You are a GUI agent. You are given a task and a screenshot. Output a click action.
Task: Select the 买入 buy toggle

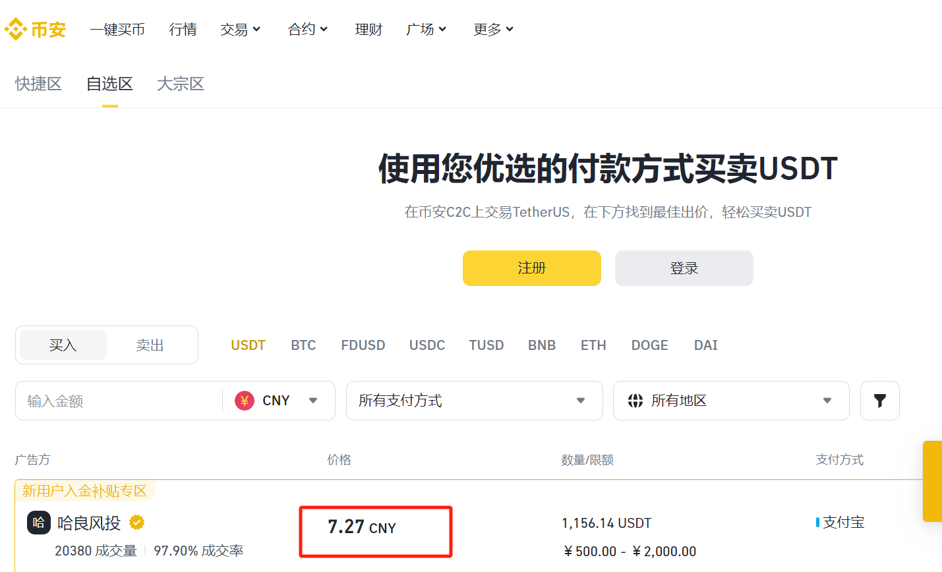click(63, 345)
